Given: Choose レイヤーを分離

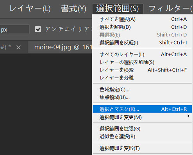Looking at the screenshot, I should tap(142, 78).
